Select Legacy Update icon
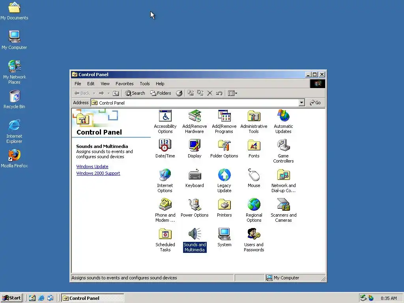The width and height of the screenshot is (404, 303). (224, 181)
